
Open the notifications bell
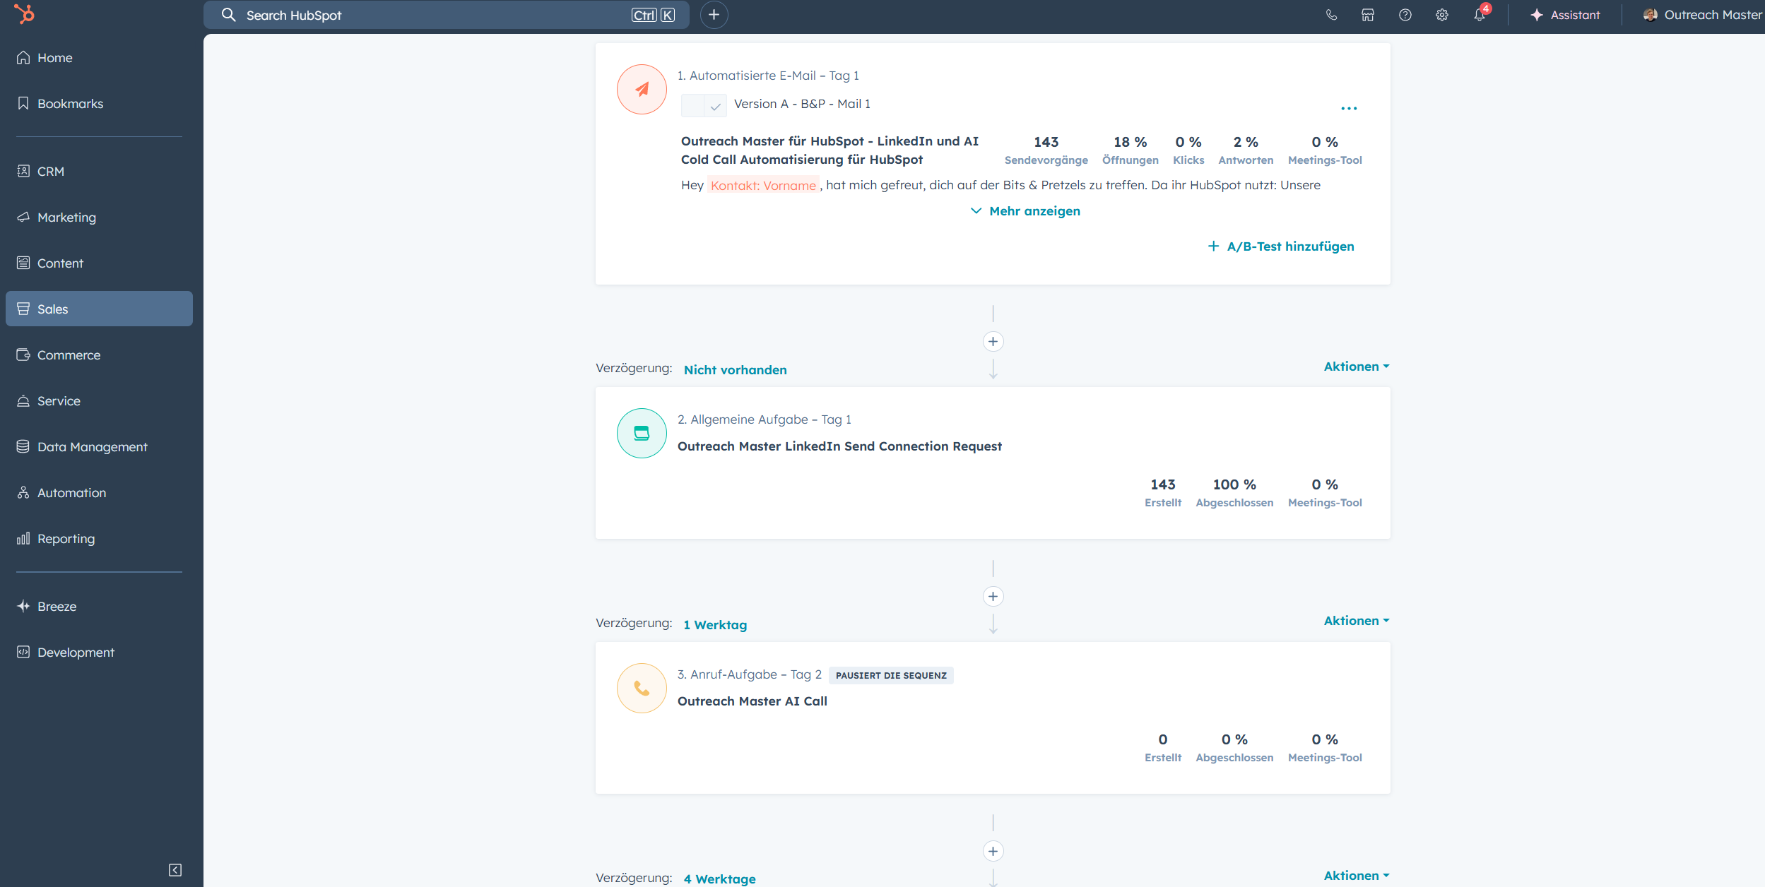[1479, 15]
